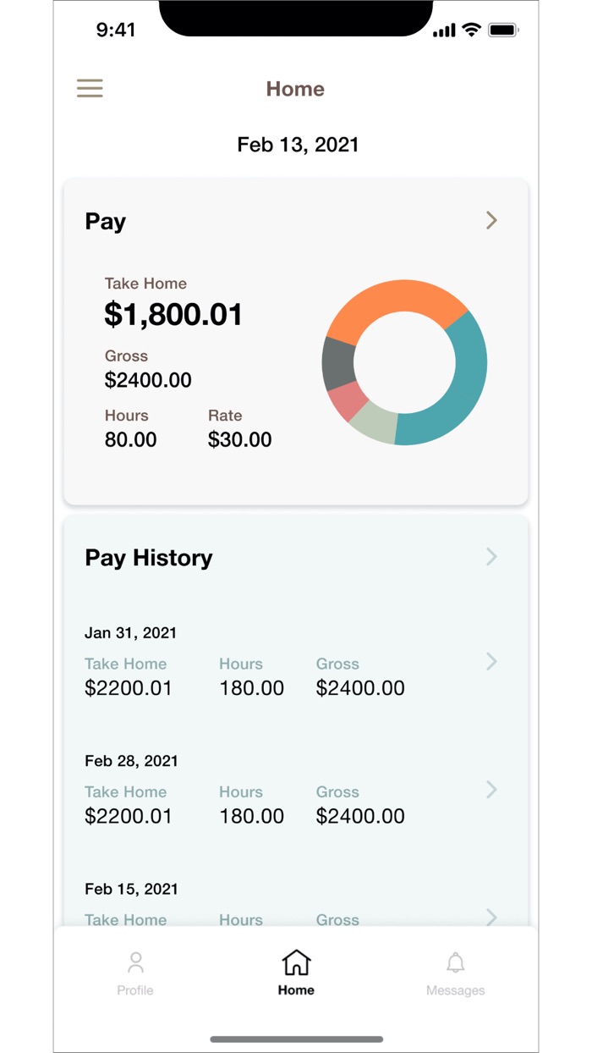Tap the Profile person icon
Screen dimensions: 592x1053
point(135,962)
